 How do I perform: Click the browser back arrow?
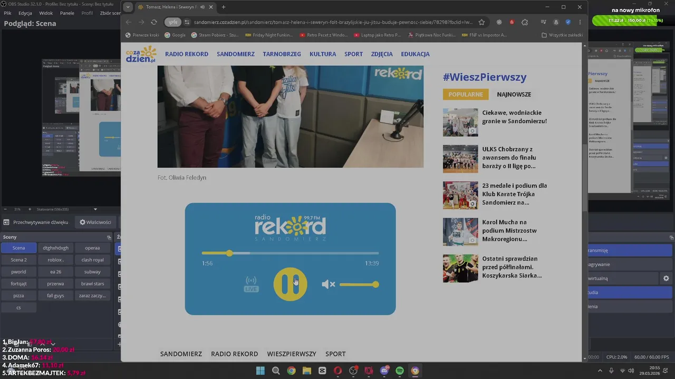click(129, 22)
